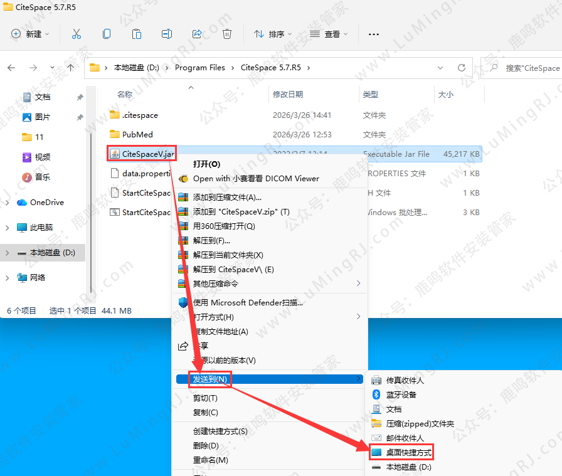
Task: Sort by 类型 column header
Action: [370, 94]
